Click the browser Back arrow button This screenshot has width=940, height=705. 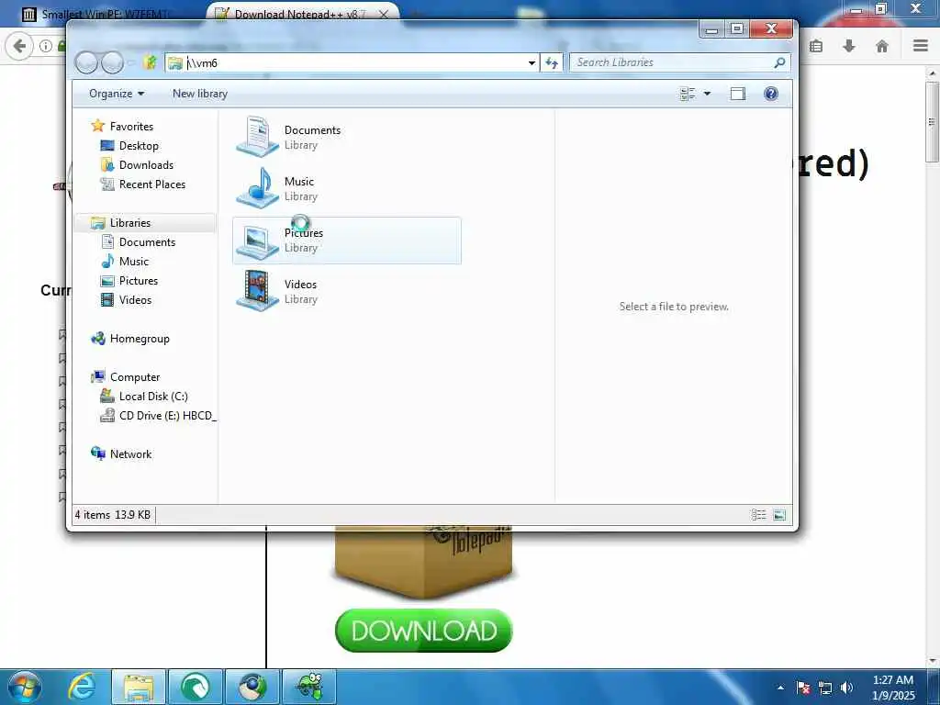click(20, 46)
